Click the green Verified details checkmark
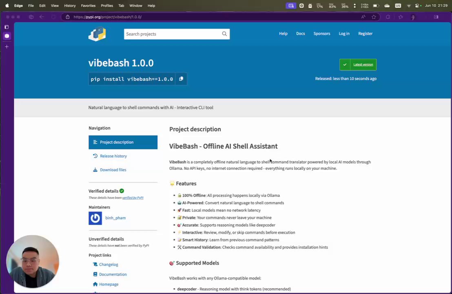Image resolution: width=452 pixels, height=294 pixels. (x=122, y=191)
